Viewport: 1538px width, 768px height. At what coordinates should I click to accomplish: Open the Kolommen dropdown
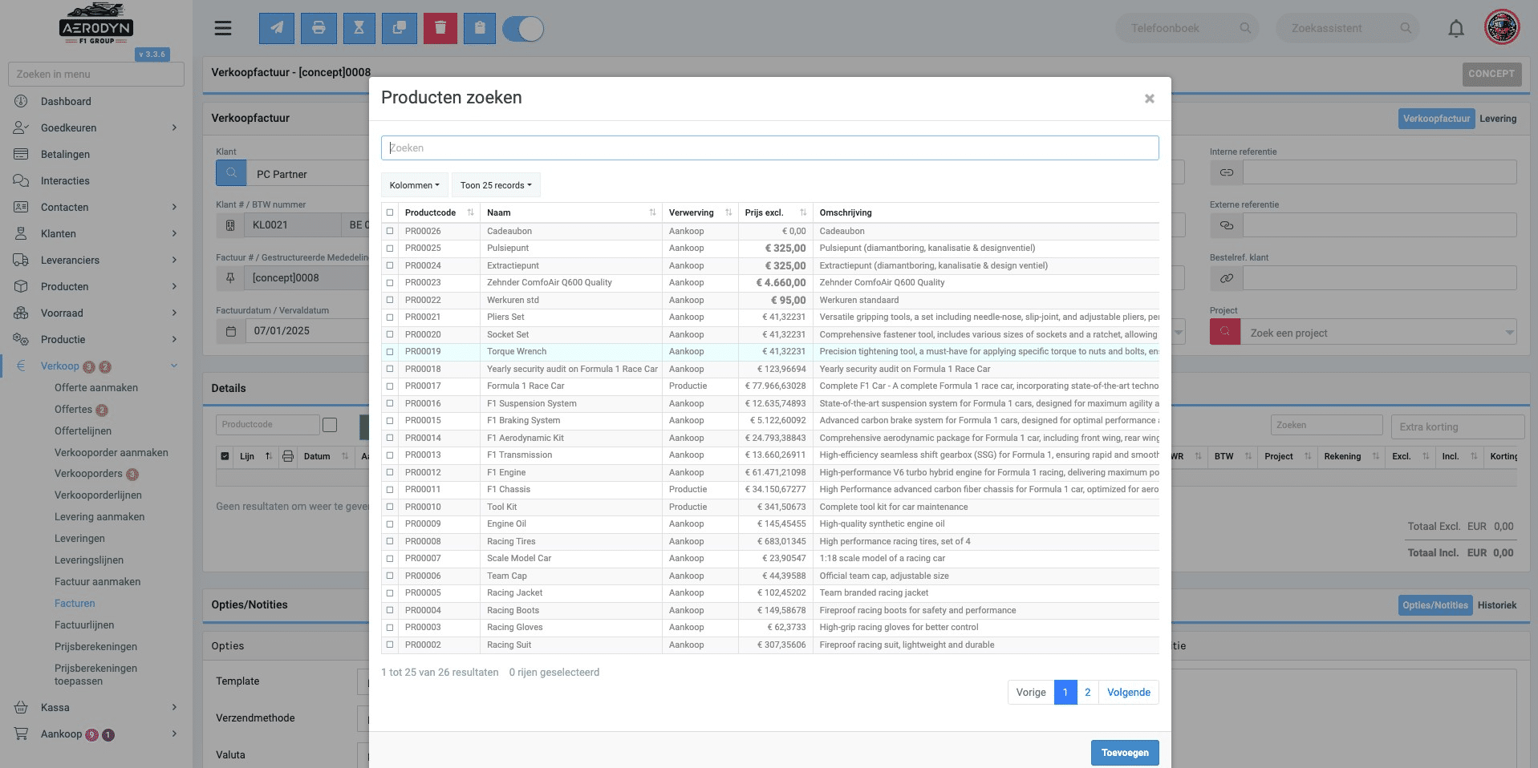pos(415,185)
